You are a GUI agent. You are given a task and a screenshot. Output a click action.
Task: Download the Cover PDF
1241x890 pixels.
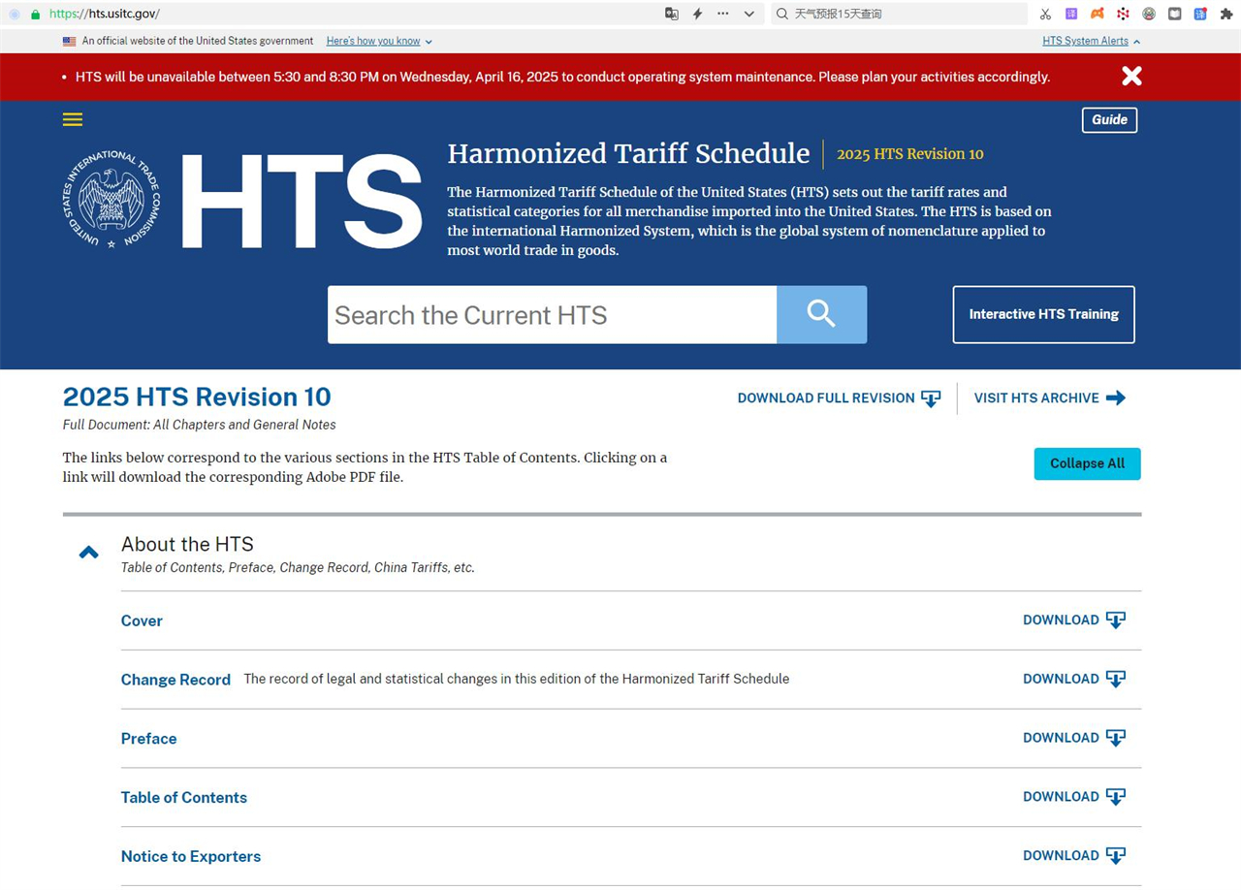[1074, 620]
